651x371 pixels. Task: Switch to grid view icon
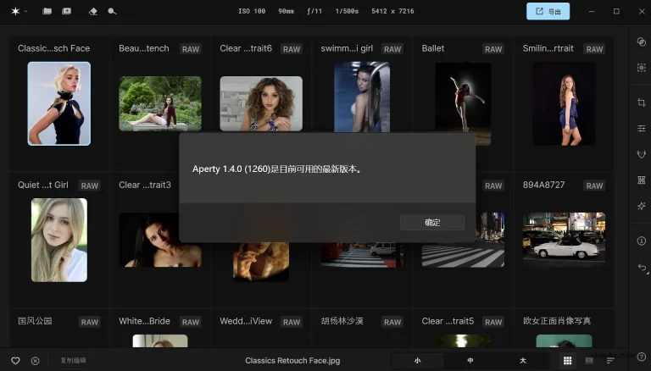coord(567,361)
